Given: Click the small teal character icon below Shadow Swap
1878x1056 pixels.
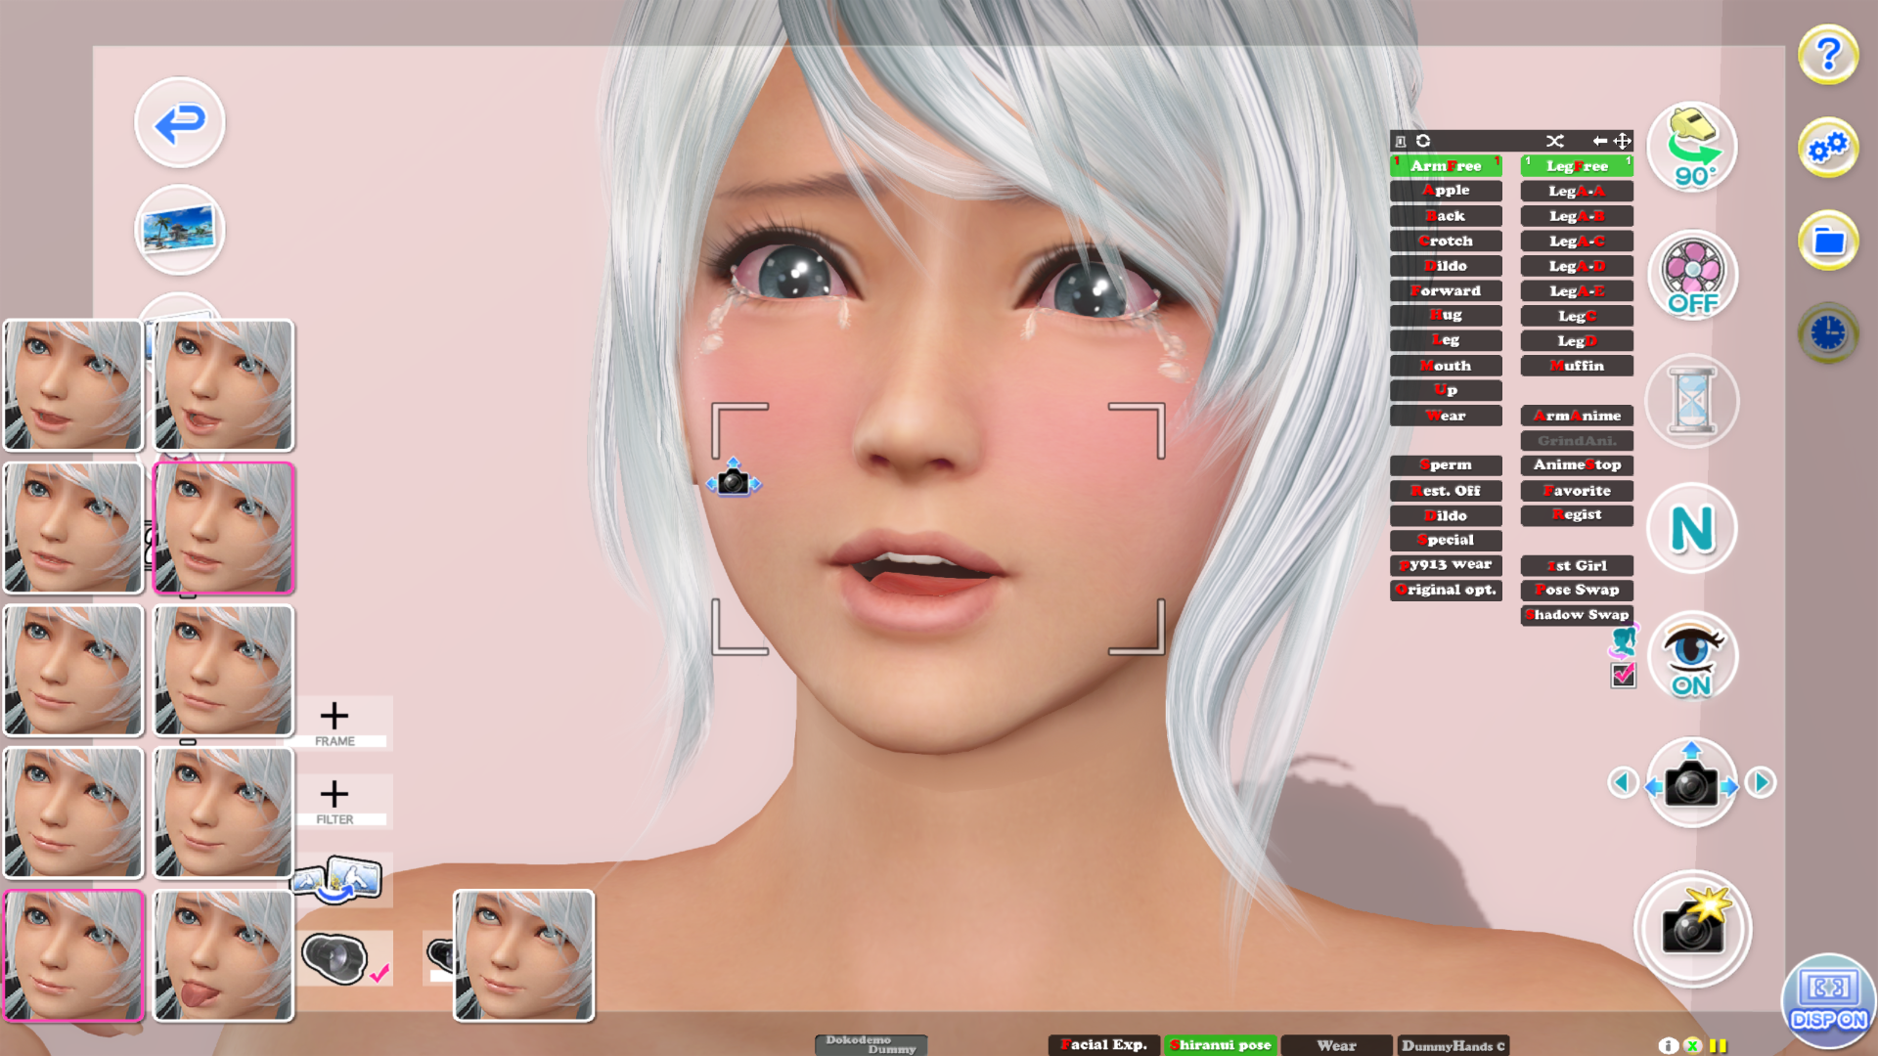Looking at the screenshot, I should point(1623,641).
